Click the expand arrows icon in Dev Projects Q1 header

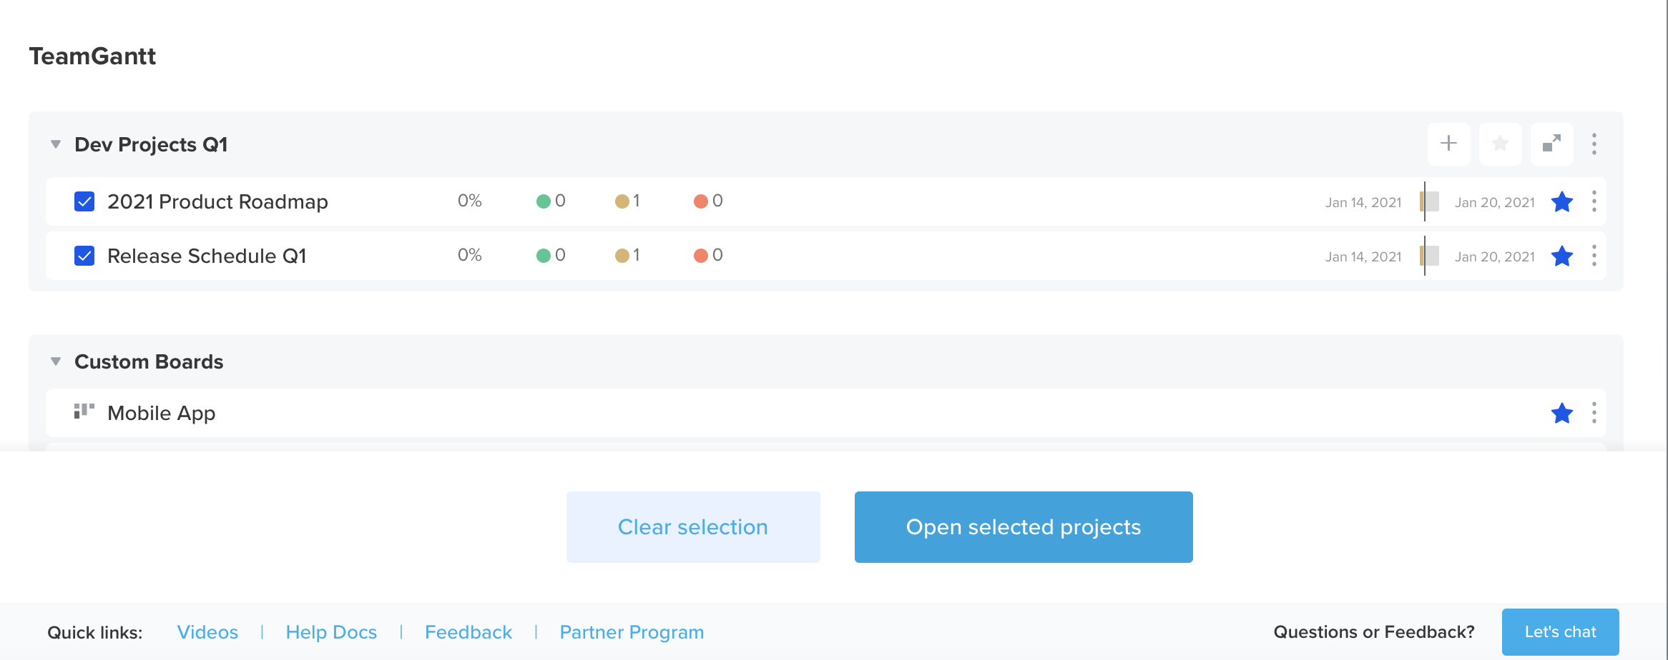[x=1551, y=144]
